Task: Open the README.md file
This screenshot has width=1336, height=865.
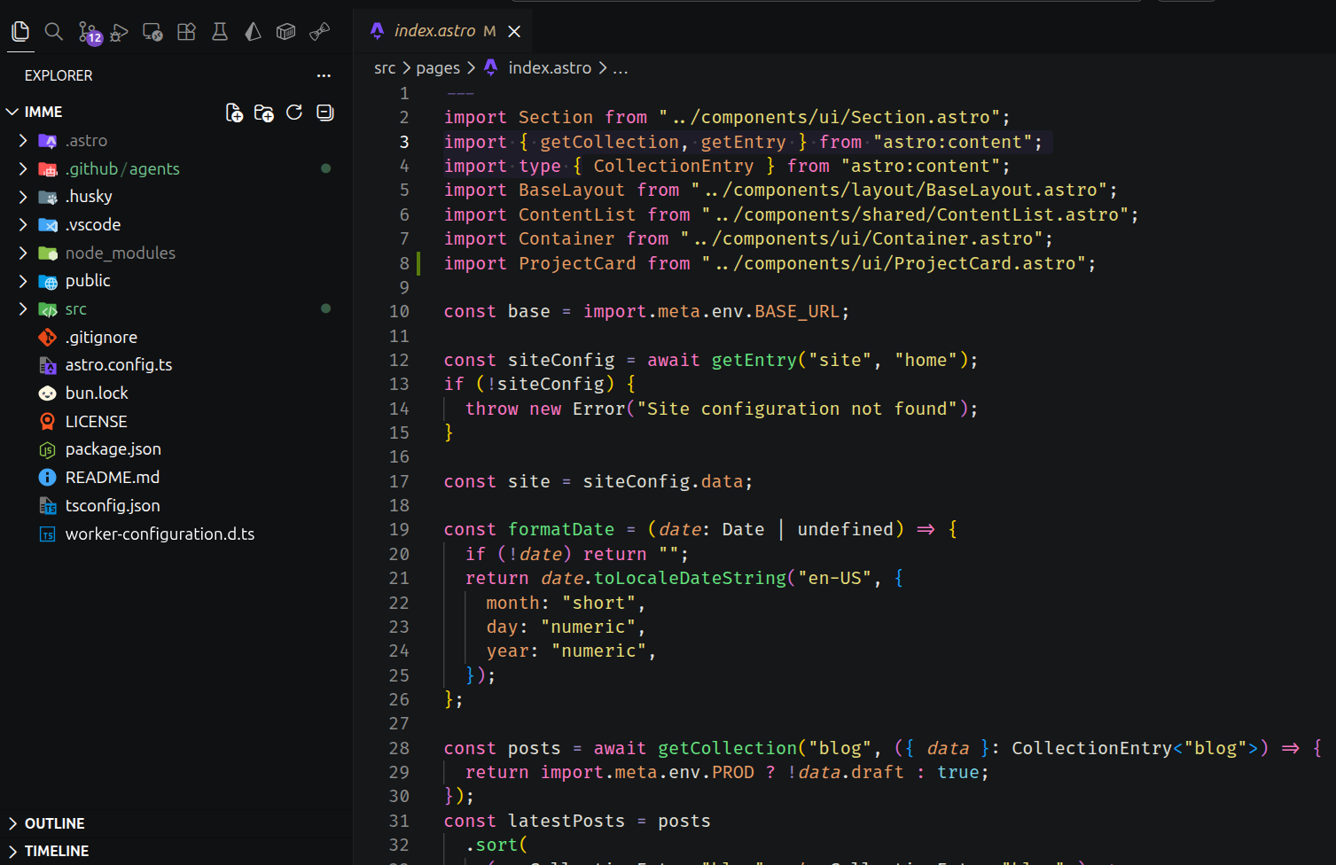Action: point(112,477)
